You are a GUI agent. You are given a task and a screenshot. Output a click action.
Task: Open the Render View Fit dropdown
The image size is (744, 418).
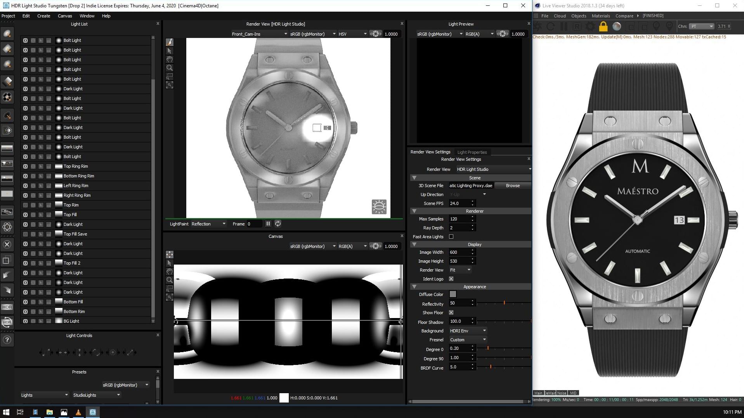click(460, 270)
